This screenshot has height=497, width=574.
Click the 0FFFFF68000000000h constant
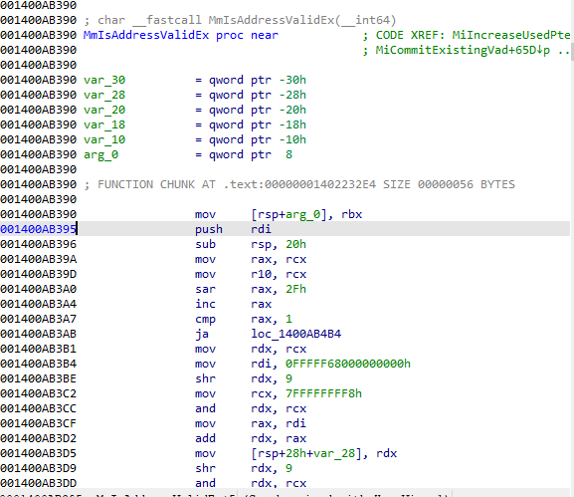[x=348, y=364]
